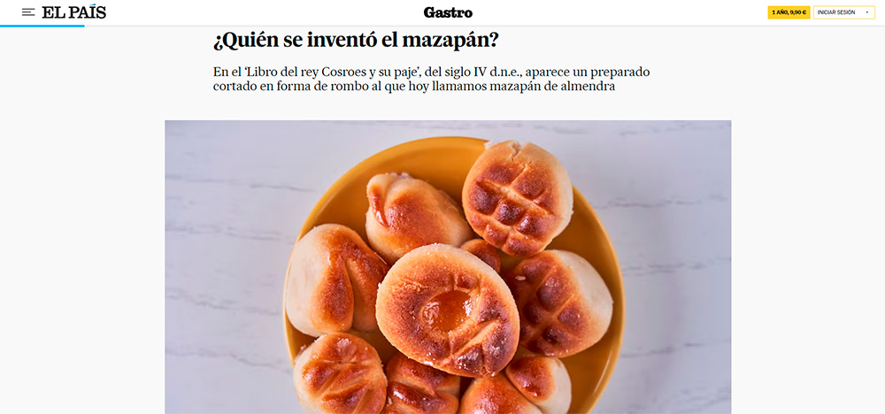Open the Gastro section logo
Screen dimensions: 885x414
[448, 12]
